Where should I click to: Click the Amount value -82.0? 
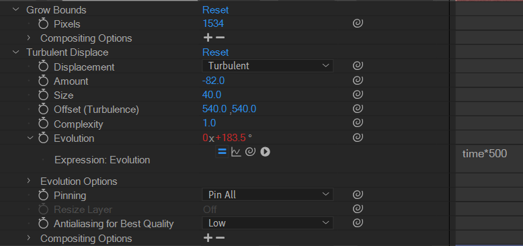(213, 81)
